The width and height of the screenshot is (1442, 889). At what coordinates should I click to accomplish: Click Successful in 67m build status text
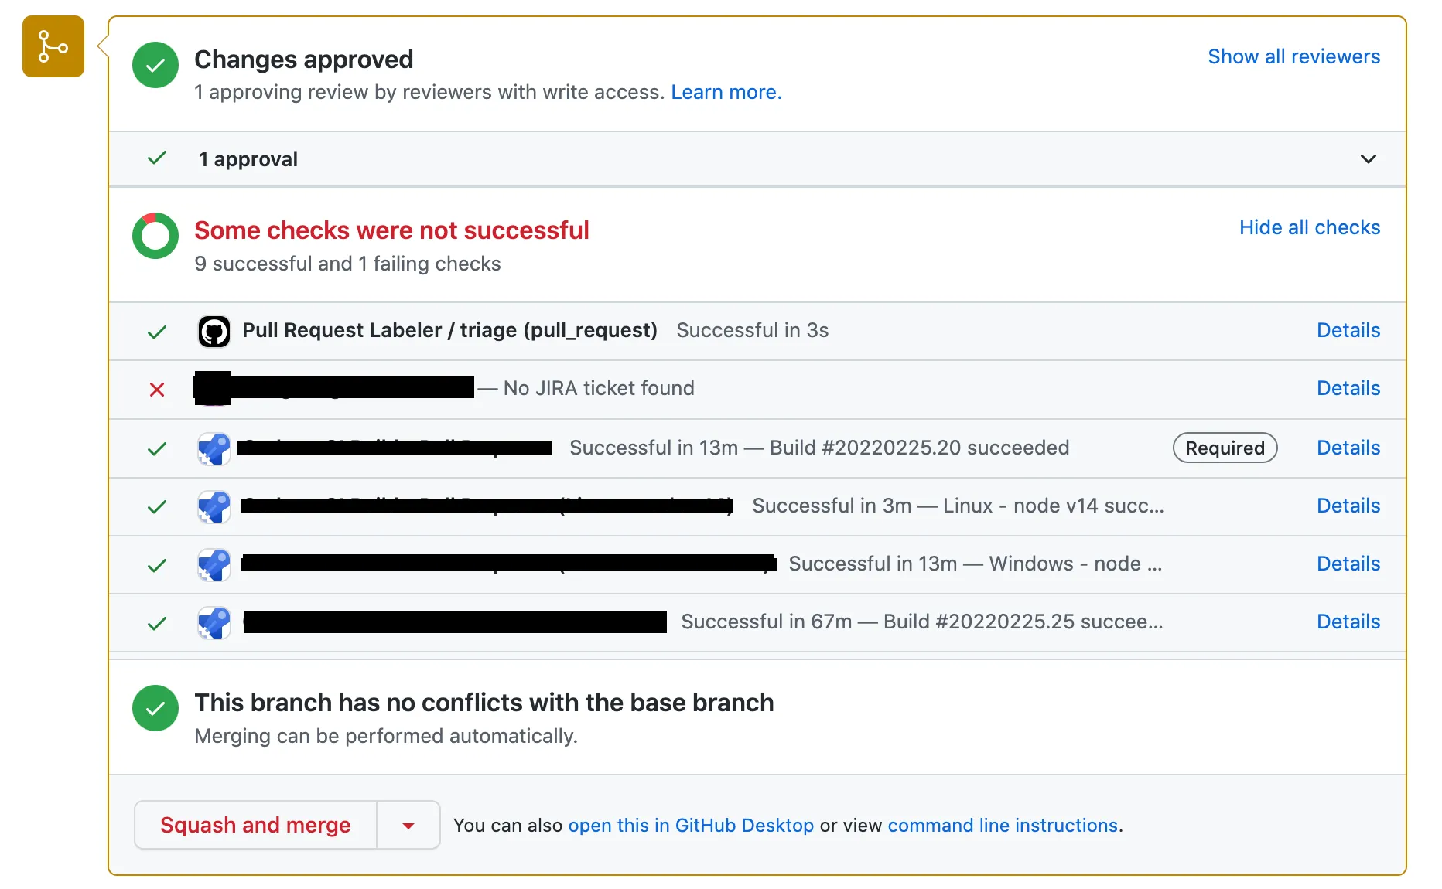(921, 622)
